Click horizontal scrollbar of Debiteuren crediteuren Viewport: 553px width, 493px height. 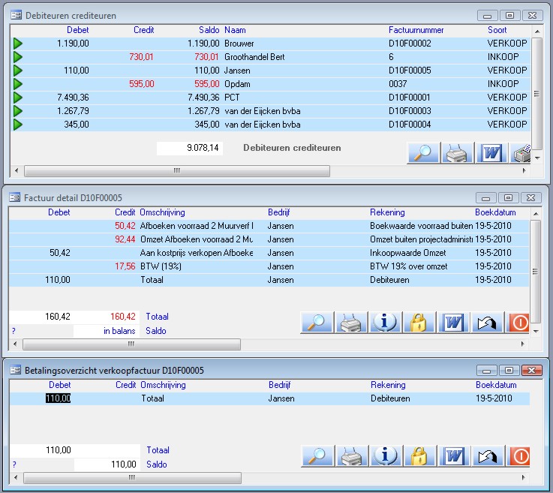176,170
